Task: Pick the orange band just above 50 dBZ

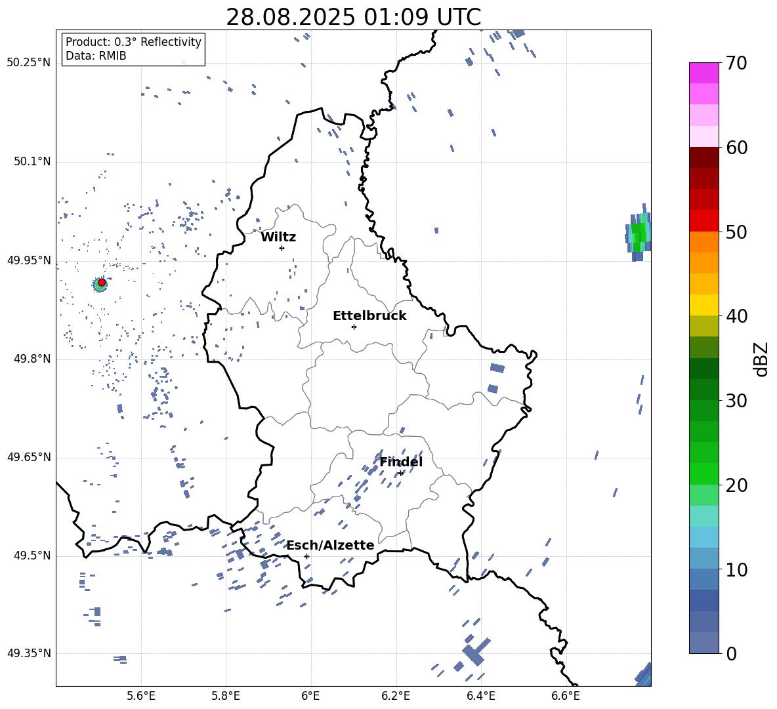Action: (703, 241)
